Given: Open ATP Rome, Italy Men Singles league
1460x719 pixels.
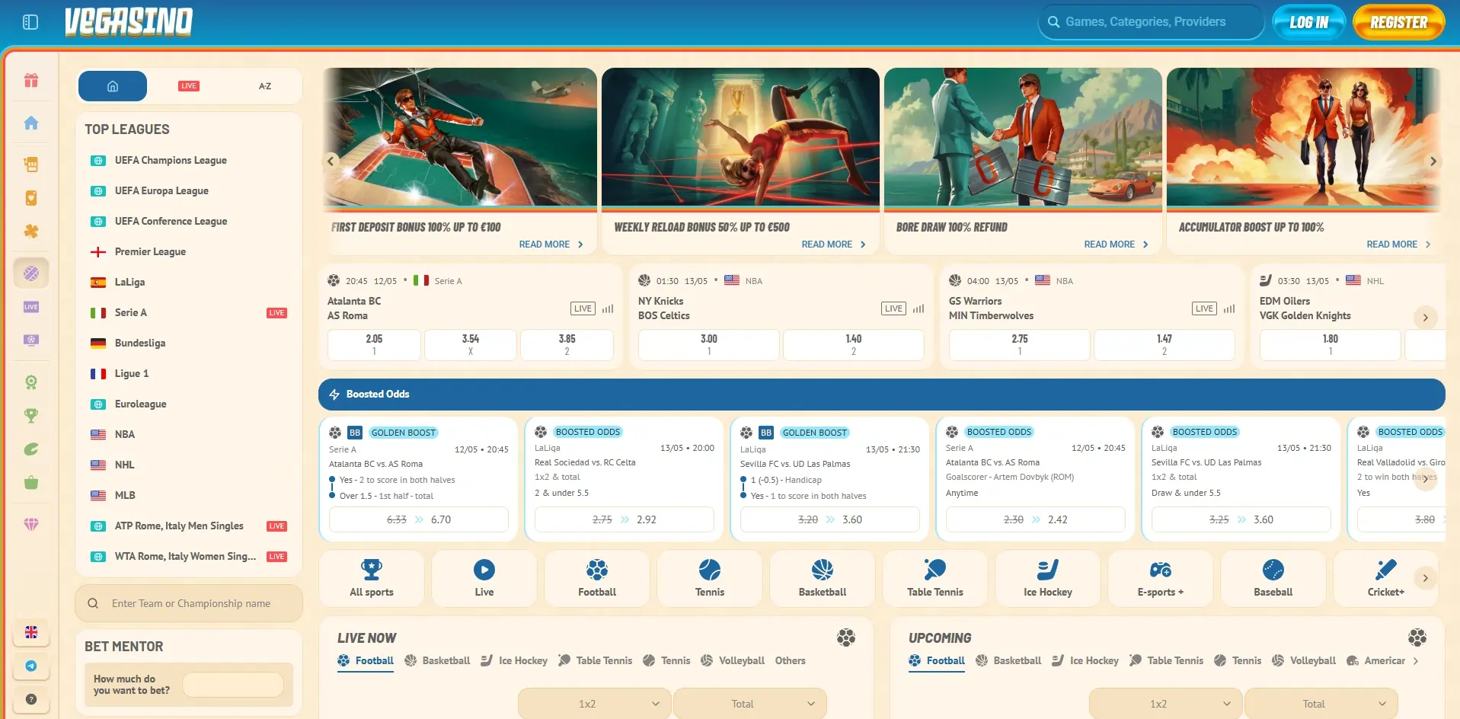Looking at the screenshot, I should pyautogui.click(x=189, y=526).
